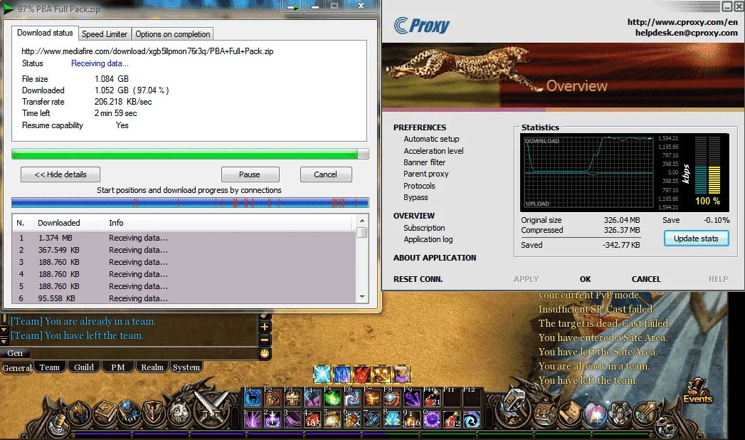Open the spell book icon
The image size is (745, 440).
pyautogui.click(x=105, y=412)
